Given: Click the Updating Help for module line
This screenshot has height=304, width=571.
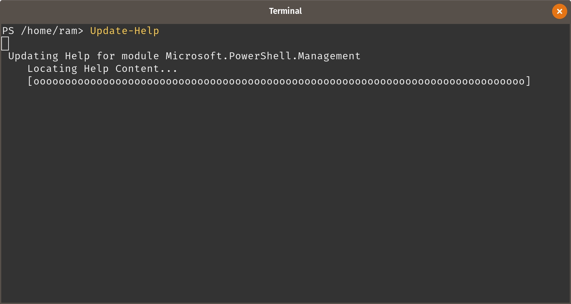Looking at the screenshot, I should pos(184,56).
